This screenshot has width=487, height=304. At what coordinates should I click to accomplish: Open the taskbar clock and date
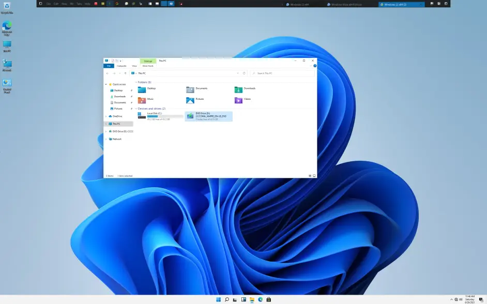pyautogui.click(x=470, y=300)
